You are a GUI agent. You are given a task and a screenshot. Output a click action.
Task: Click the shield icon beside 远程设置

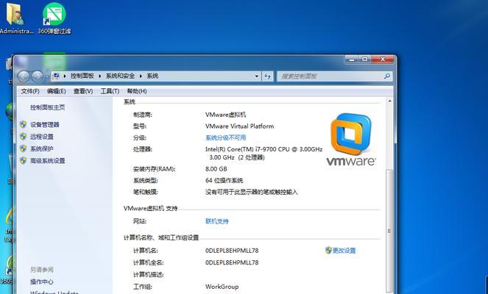23,137
